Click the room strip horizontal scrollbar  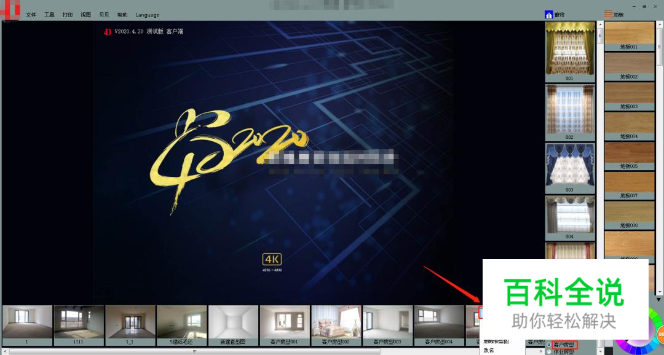pyautogui.click(x=195, y=351)
